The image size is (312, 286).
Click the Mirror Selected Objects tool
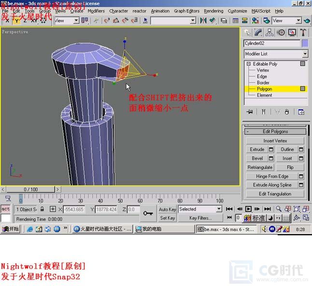[x=203, y=20]
